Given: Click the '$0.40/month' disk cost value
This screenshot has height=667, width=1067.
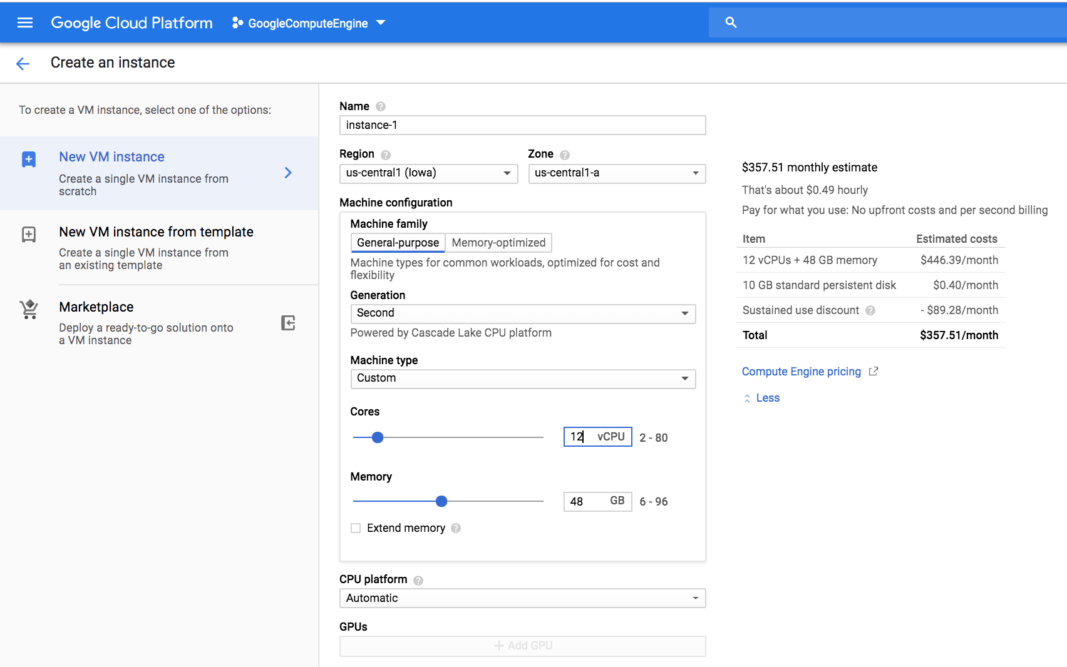Looking at the screenshot, I should tap(966, 285).
